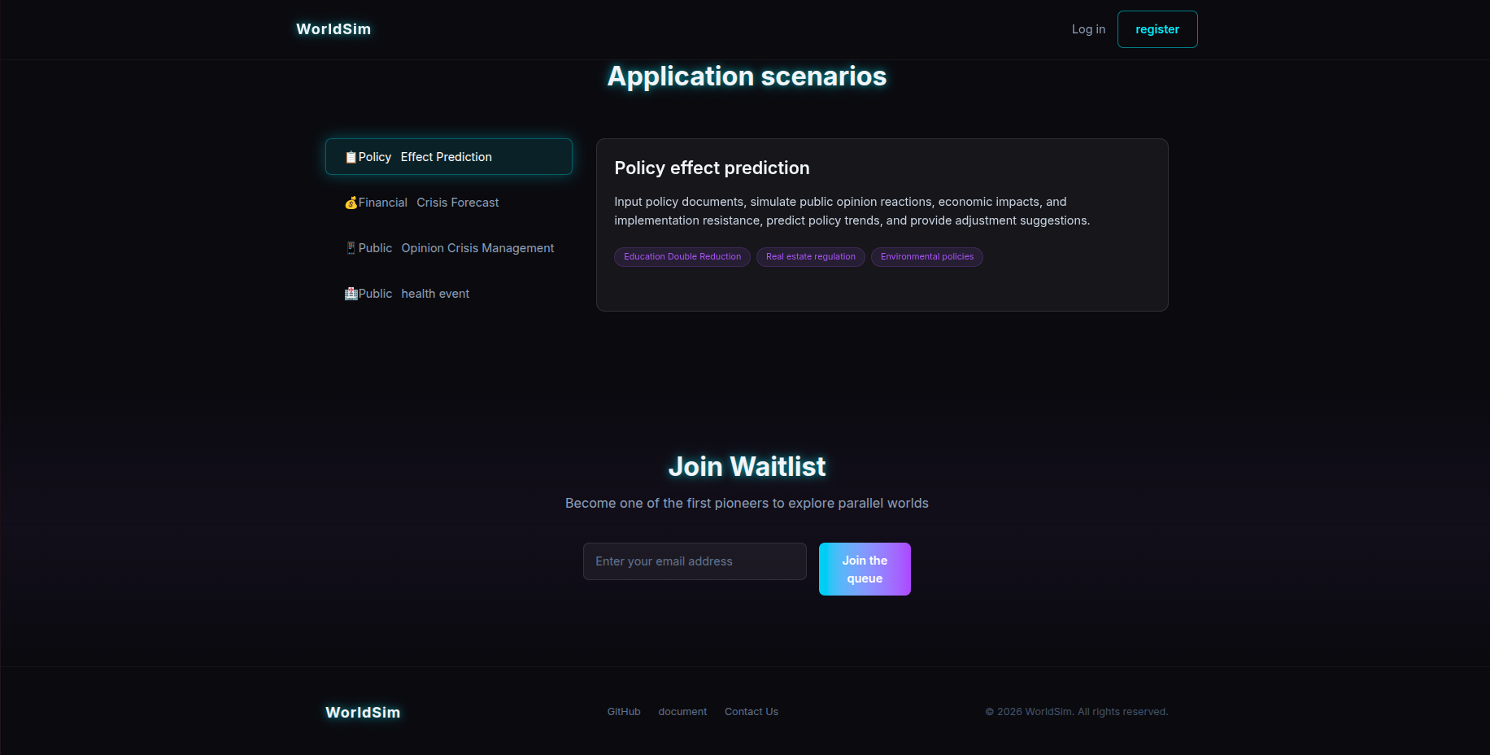This screenshot has width=1490, height=755.
Task: Click the Real estate regulation tag
Action: click(x=811, y=257)
